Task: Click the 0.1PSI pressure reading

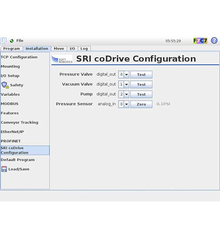Action: pos(163,104)
